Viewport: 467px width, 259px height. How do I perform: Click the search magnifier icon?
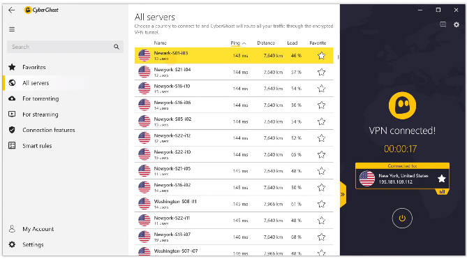(117, 47)
